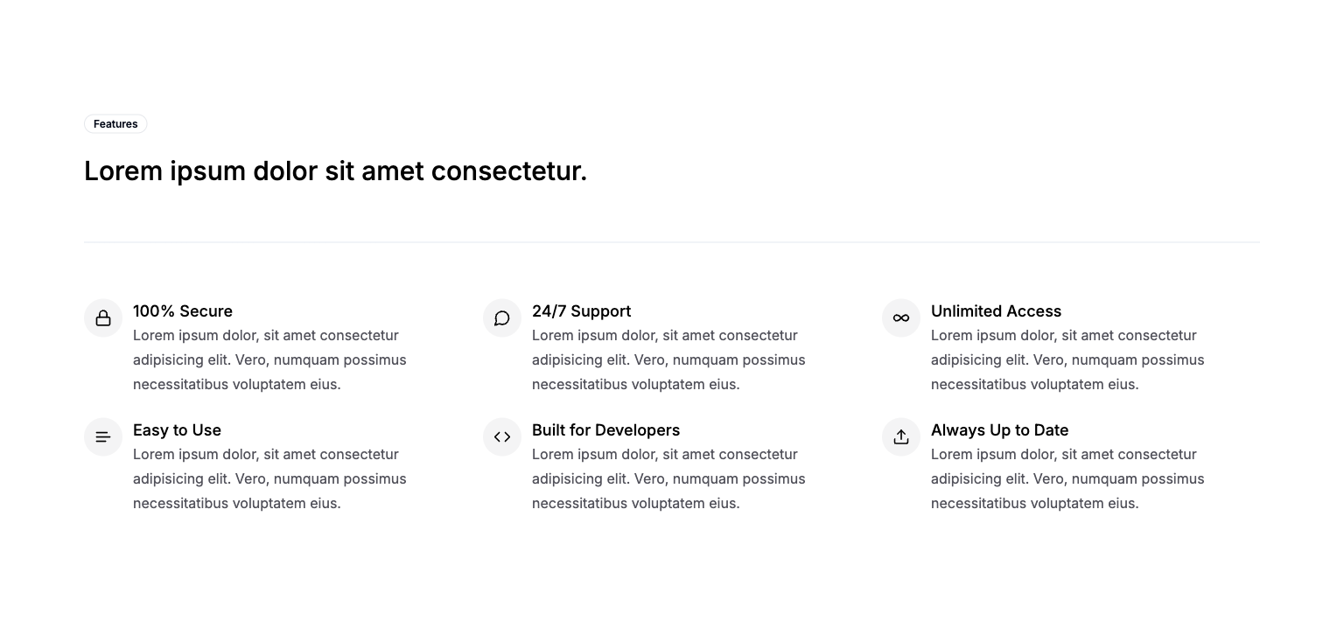Click the Easy to Use title

177,430
